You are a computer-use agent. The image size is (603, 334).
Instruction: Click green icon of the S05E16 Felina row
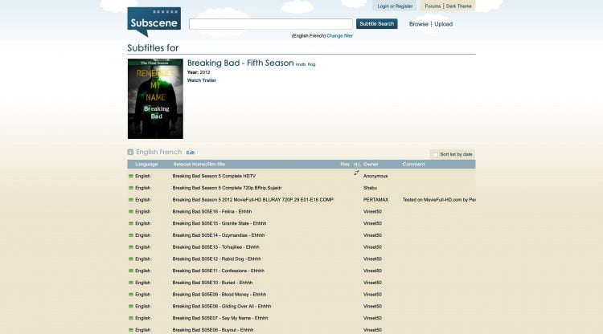point(131,212)
